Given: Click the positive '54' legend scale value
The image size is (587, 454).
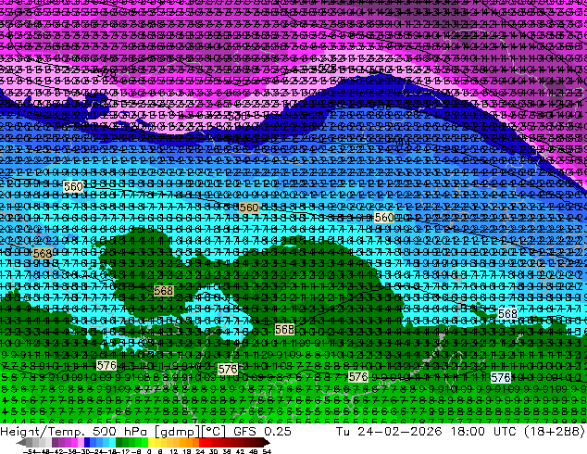Looking at the screenshot, I should [267, 451].
